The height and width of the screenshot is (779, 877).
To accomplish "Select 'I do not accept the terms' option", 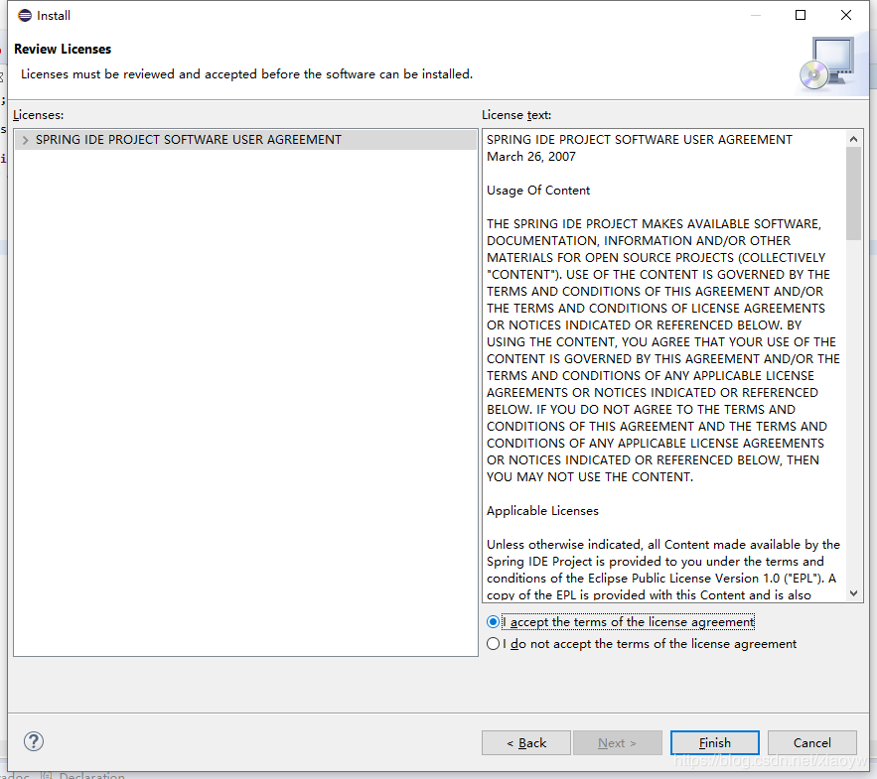I will coord(494,644).
